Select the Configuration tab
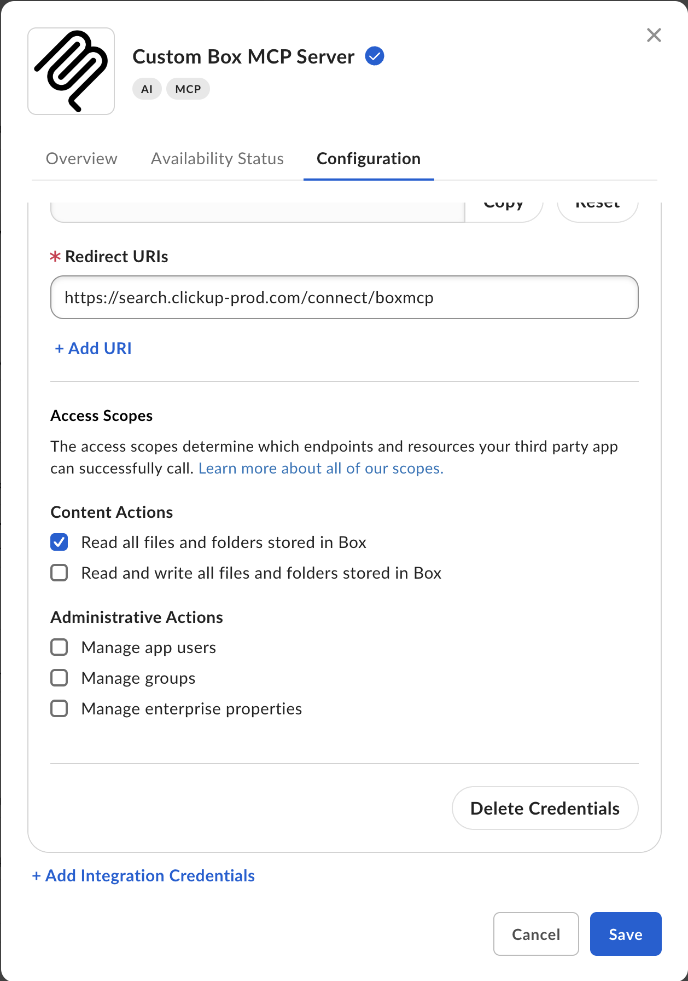 (x=369, y=159)
